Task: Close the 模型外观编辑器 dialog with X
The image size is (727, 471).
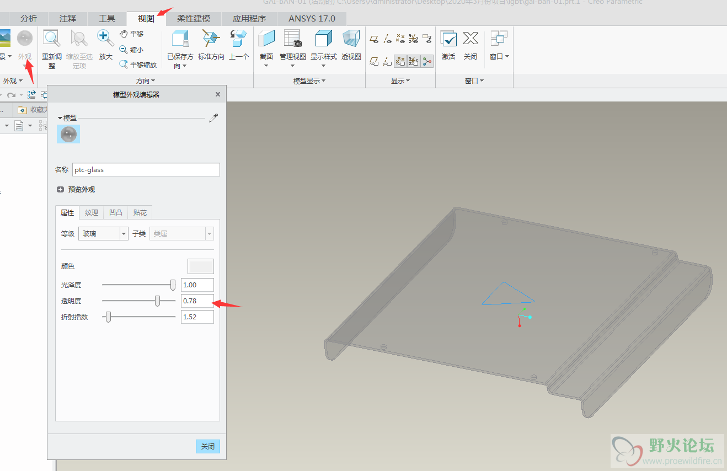Action: coord(218,94)
